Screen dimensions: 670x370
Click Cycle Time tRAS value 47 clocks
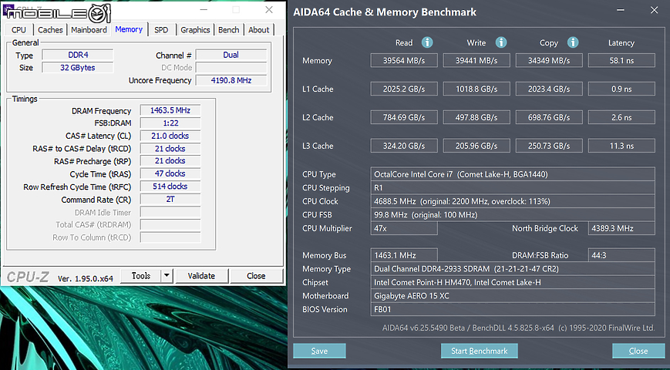click(x=170, y=173)
